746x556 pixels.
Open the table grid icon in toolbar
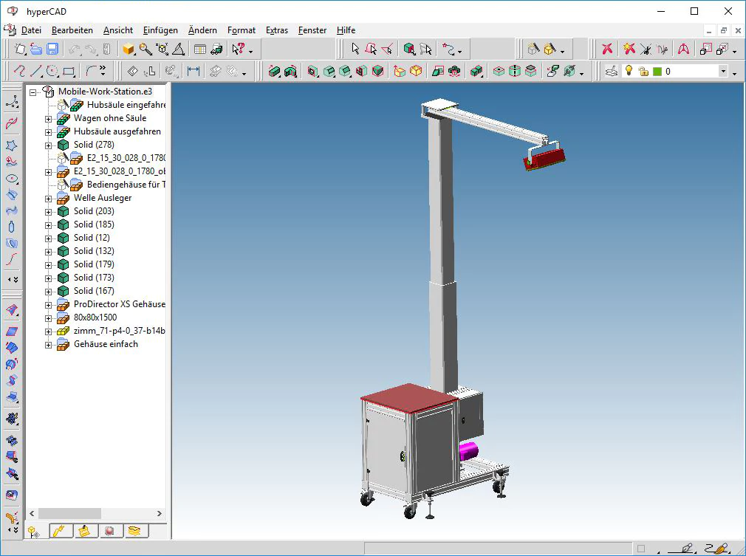tap(200, 49)
